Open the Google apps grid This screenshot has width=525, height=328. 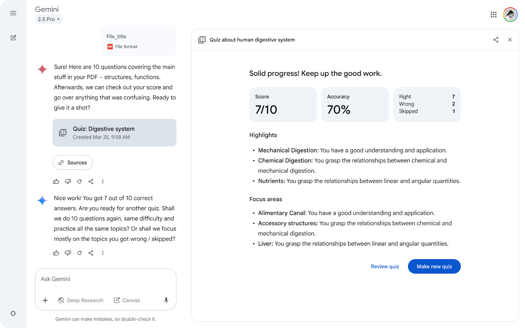pos(493,14)
